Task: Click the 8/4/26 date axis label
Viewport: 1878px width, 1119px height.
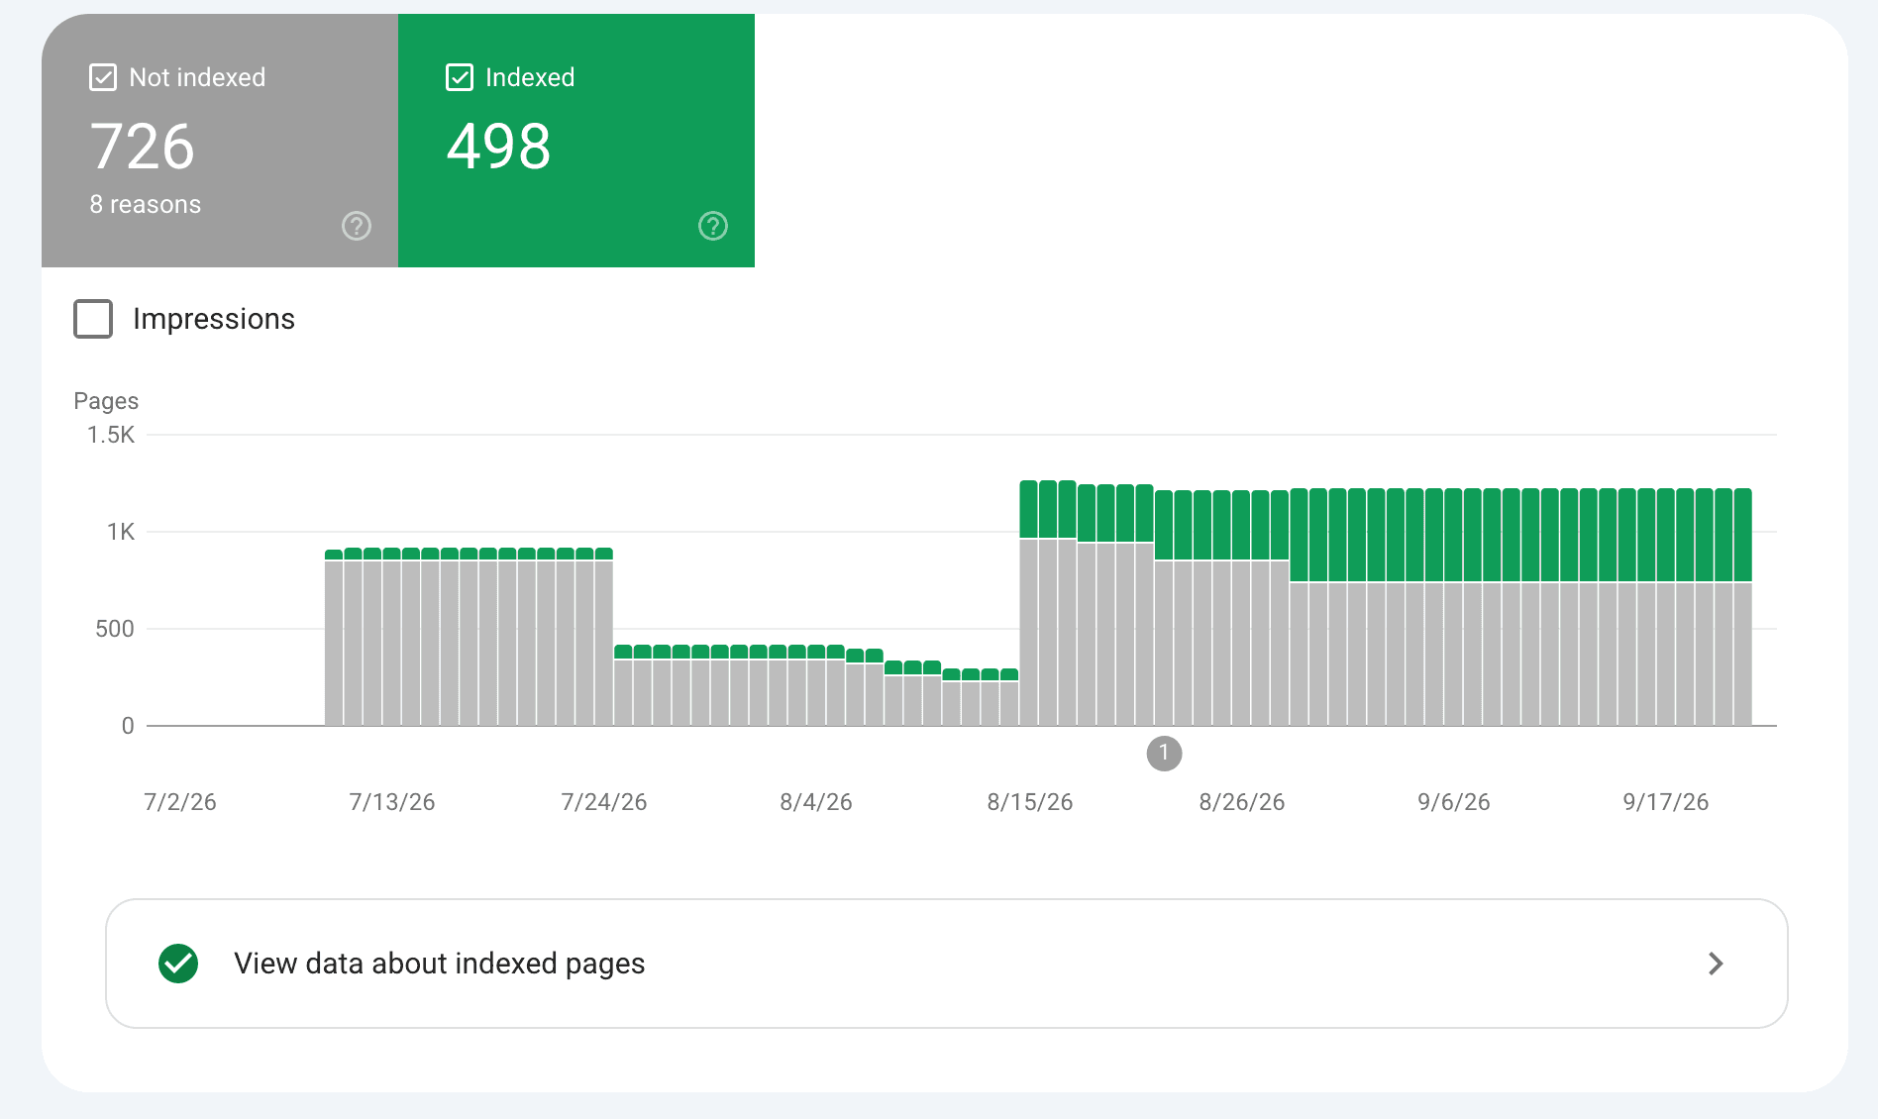Action: point(816,802)
